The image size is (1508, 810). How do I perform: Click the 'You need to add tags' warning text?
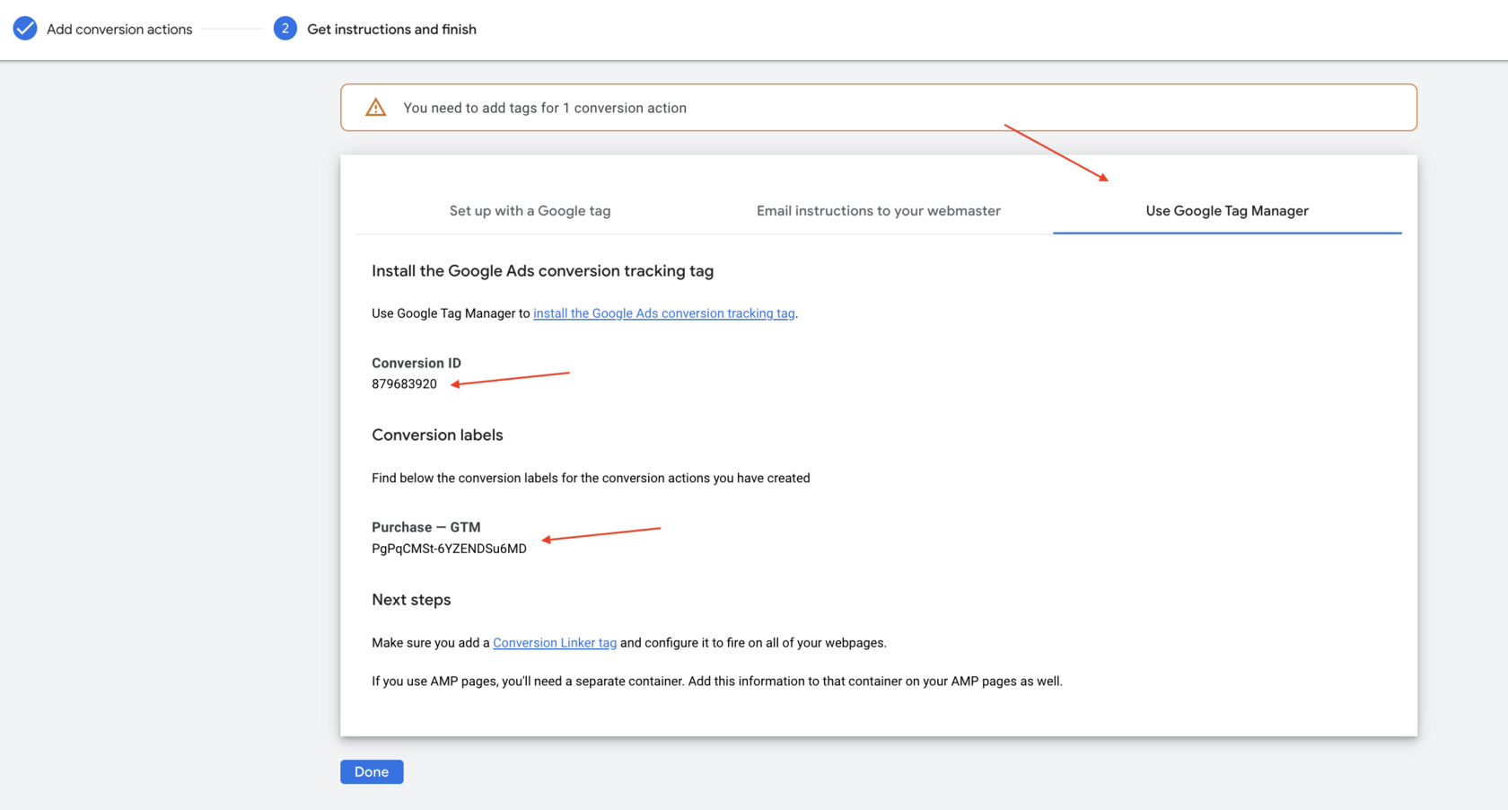coord(545,108)
